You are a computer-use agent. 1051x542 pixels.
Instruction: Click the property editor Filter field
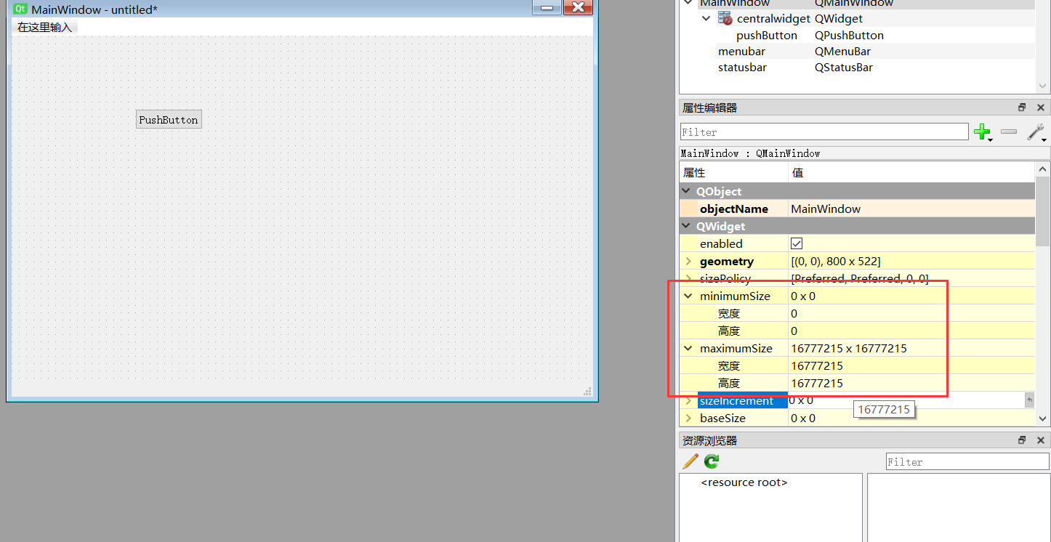click(824, 132)
